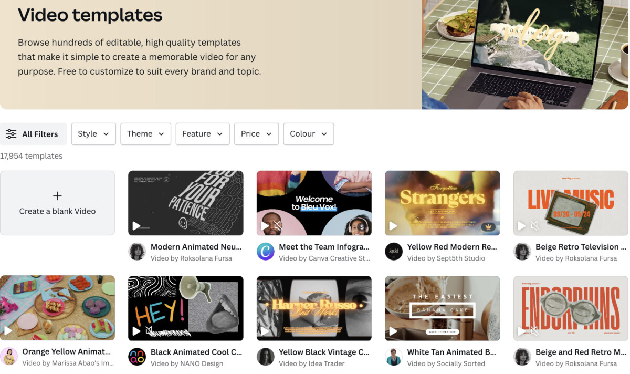Open the All Filters panel
This screenshot has width=630, height=374.
(x=33, y=134)
